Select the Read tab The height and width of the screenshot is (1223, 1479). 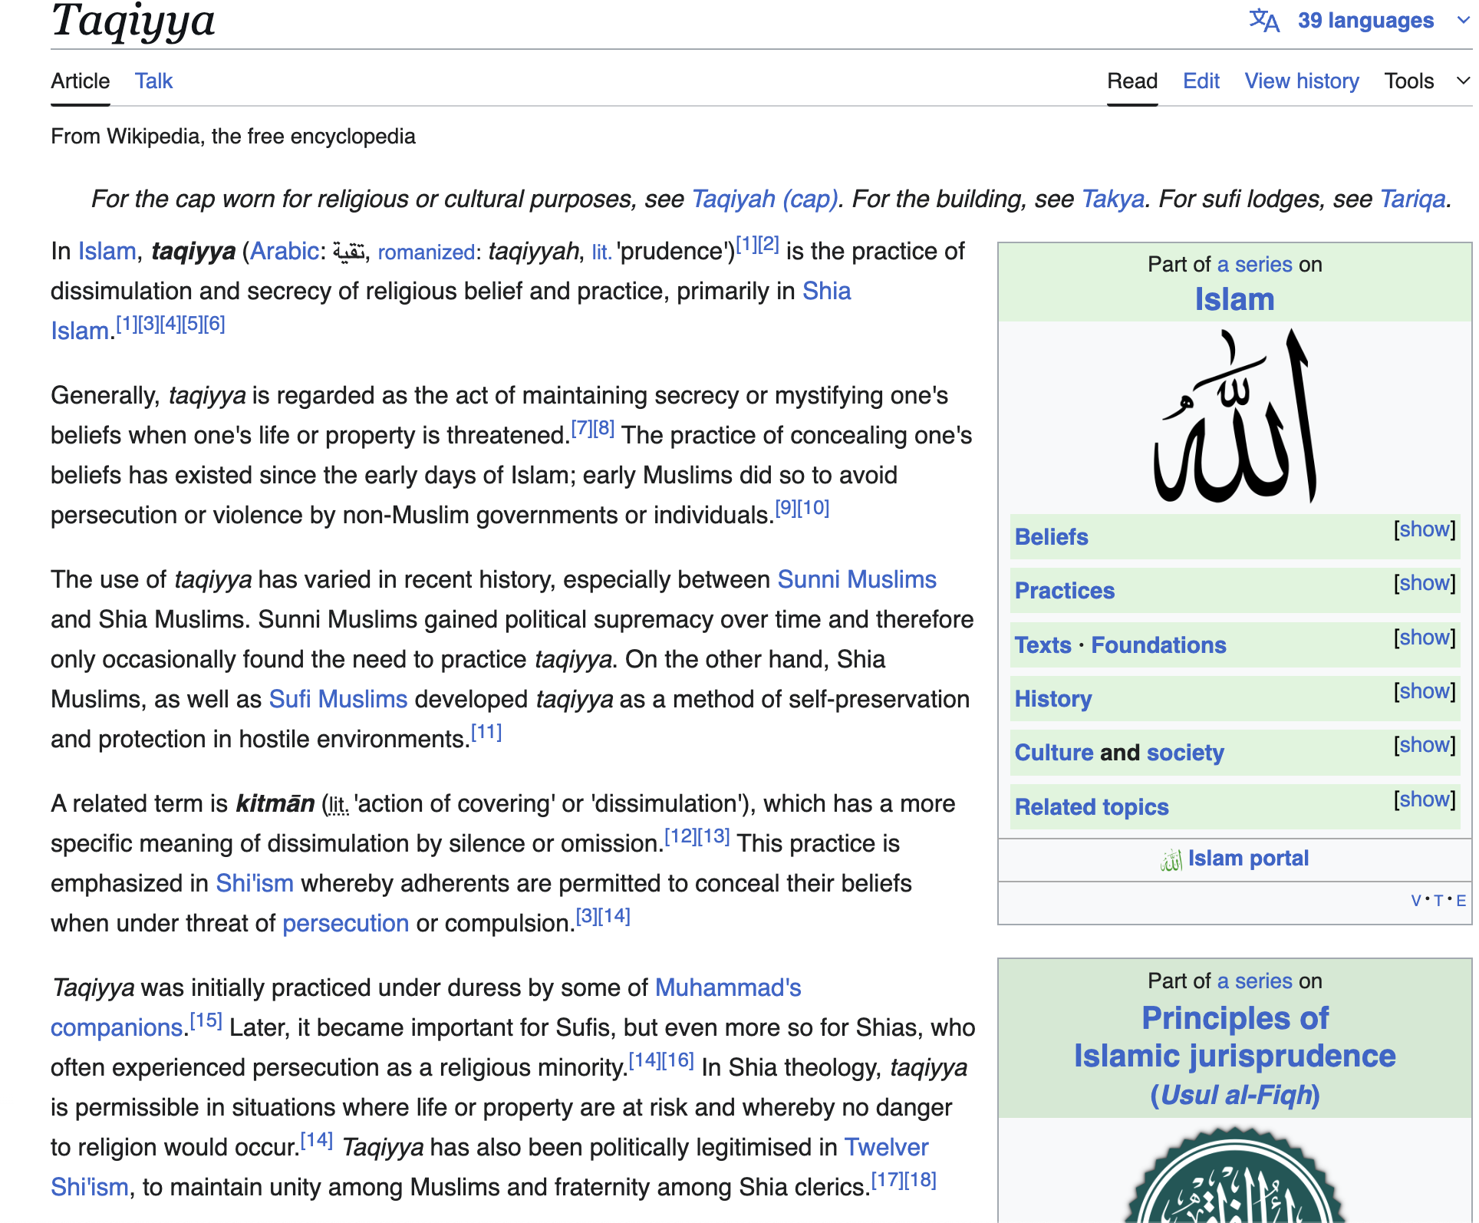(1132, 81)
